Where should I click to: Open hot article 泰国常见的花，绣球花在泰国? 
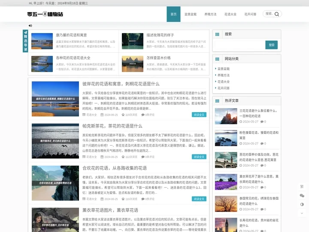259,201
